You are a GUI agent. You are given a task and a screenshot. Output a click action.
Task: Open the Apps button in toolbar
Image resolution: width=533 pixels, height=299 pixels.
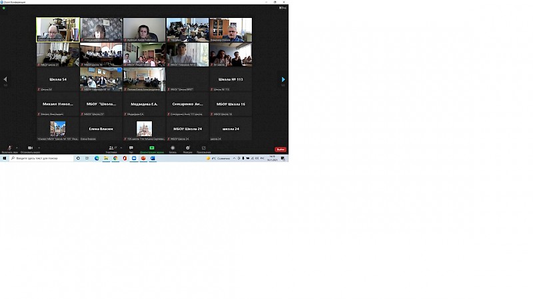(x=204, y=148)
